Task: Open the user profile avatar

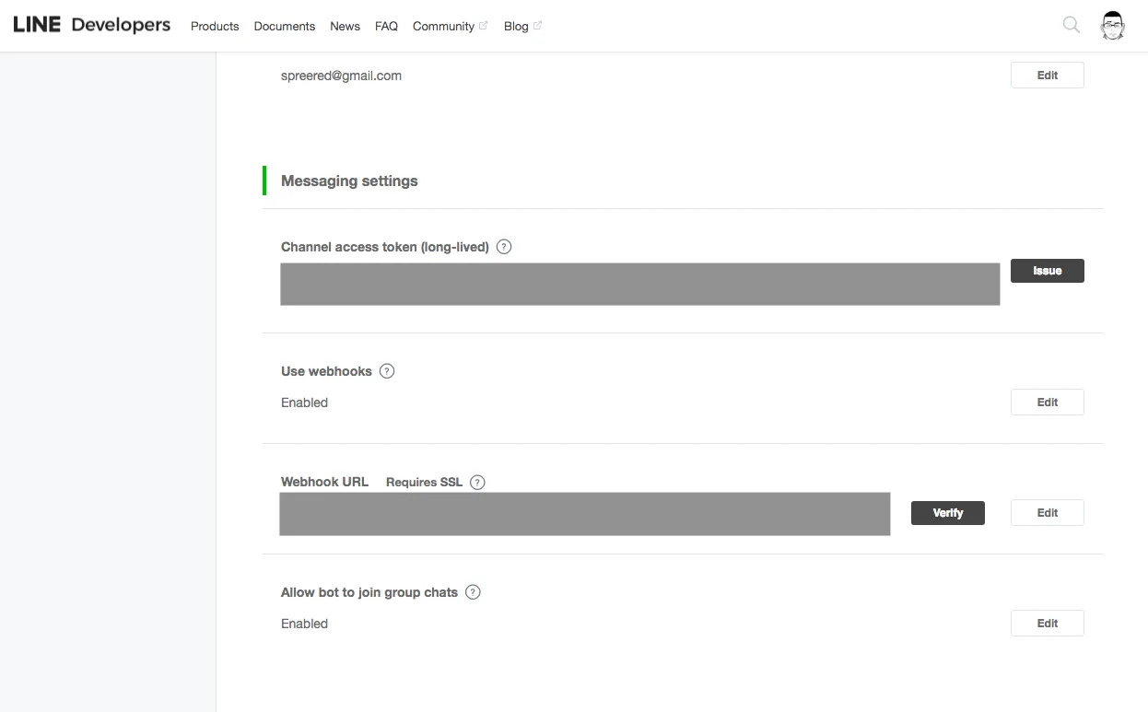Action: (x=1113, y=26)
